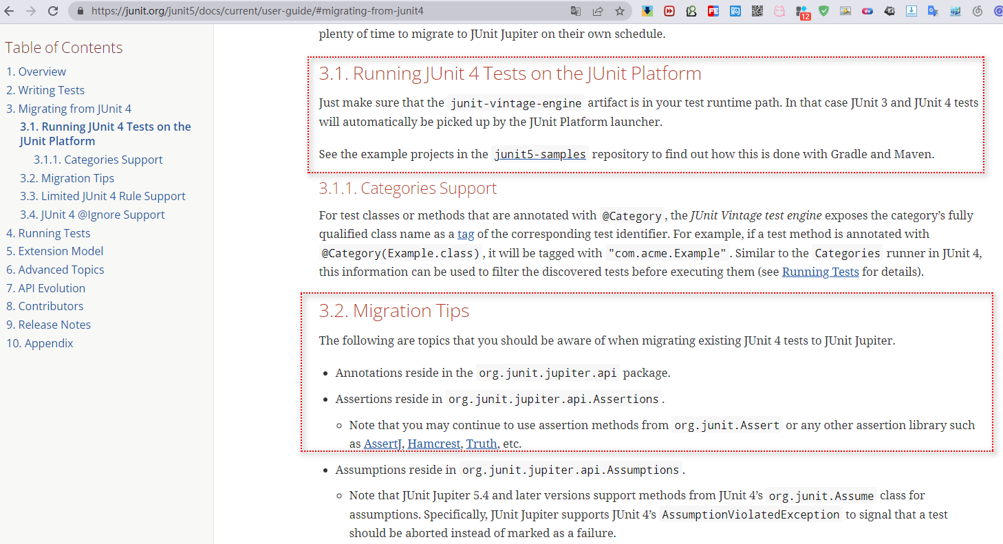Follow the Running Tests link in paragraph
Viewport: 1003px width, 544px height.
tap(821, 272)
